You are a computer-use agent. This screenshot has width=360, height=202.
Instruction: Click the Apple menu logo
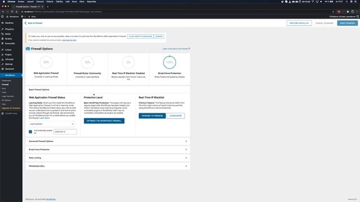[3, 2]
